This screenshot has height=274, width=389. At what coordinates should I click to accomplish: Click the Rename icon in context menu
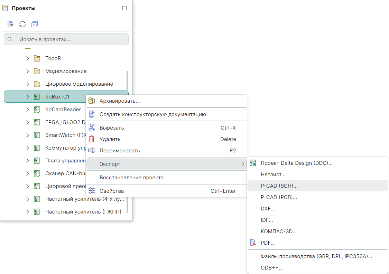[x=92, y=151]
